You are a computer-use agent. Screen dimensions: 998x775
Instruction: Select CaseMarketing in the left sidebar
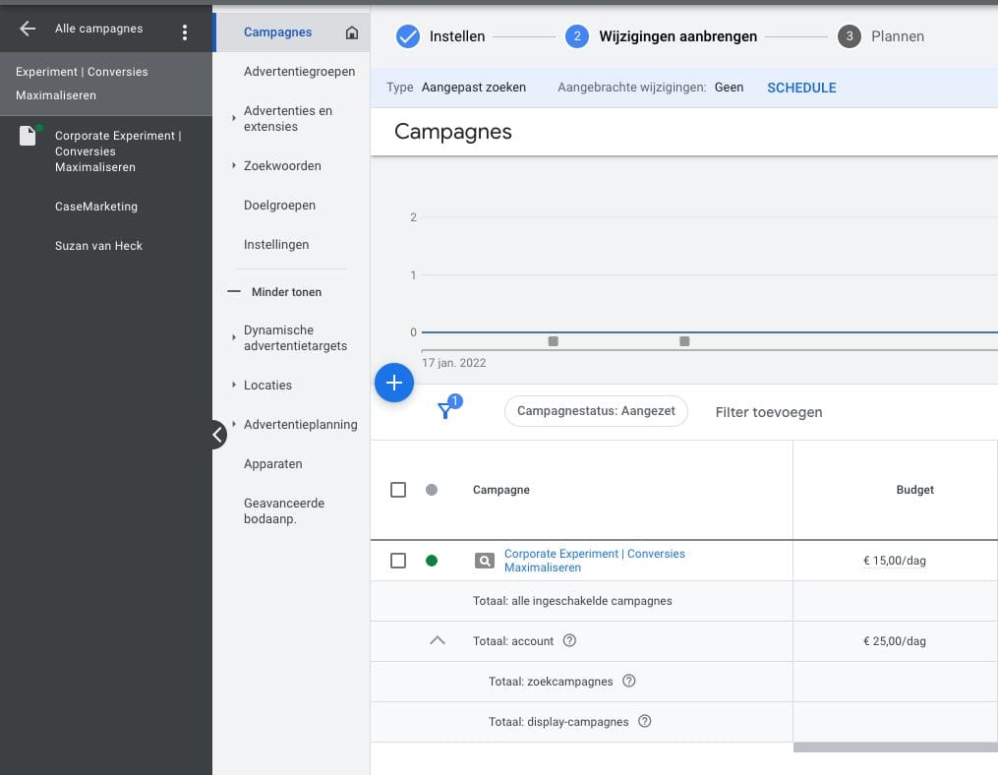click(96, 207)
